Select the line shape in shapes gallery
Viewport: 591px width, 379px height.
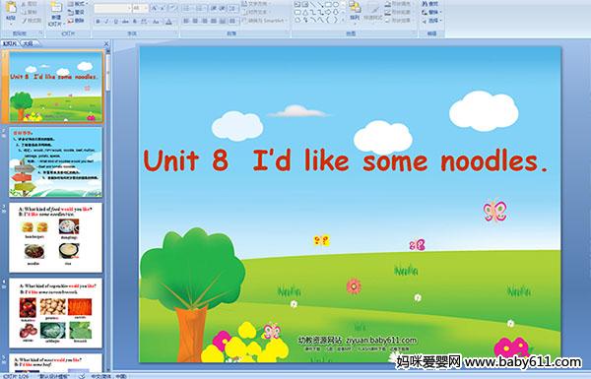tap(313, 4)
